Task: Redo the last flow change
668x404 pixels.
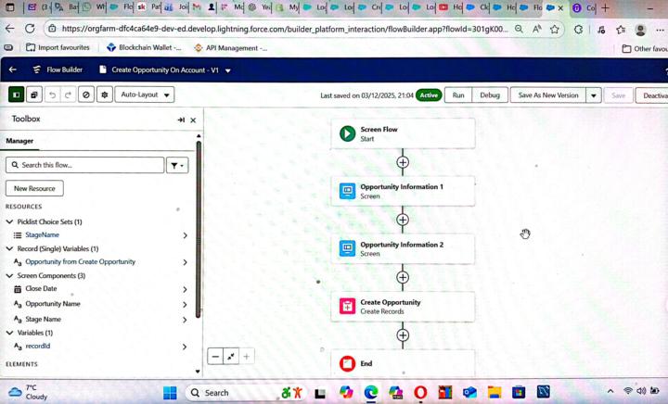Action: (68, 95)
